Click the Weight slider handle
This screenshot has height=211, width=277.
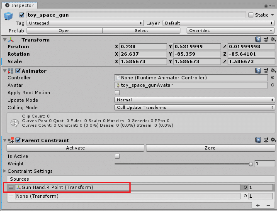[x=251, y=164]
